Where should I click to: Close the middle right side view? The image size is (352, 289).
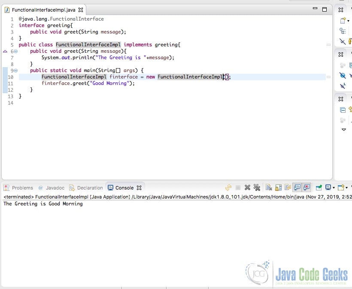pos(341,54)
